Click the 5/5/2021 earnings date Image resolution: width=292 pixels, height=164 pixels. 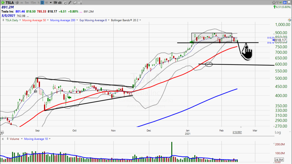[x=9, y=15]
